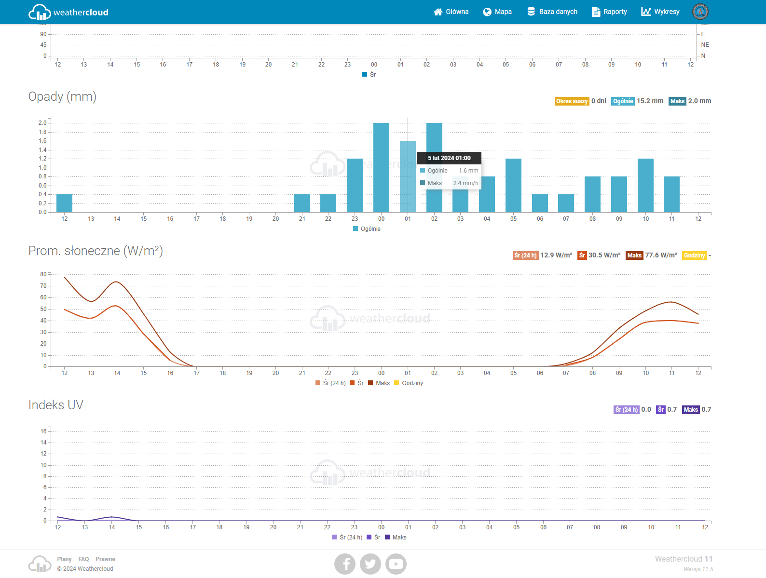Image resolution: width=766 pixels, height=578 pixels.
Task: Open the Facebook page icon
Action: coord(345,564)
